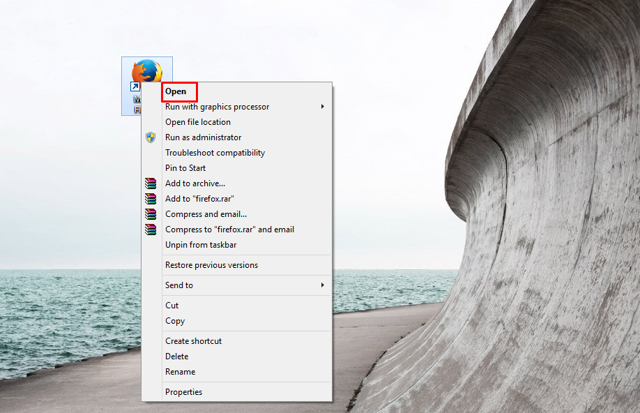
Task: Click WinRAR icon next to Add to "firefox.rar"
Action: point(151,199)
